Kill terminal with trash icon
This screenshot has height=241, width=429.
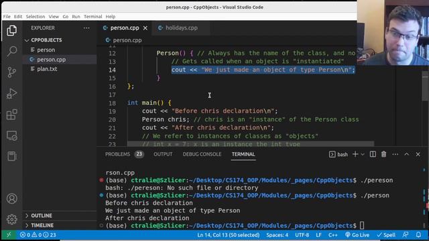click(x=383, y=155)
